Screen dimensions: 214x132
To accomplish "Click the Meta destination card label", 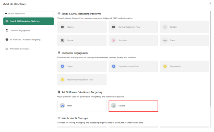I will tap(69, 106).
